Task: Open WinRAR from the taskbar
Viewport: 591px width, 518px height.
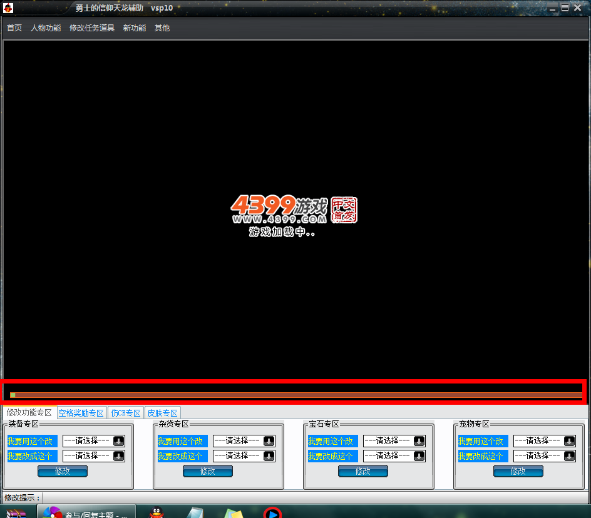Action: click(x=16, y=513)
